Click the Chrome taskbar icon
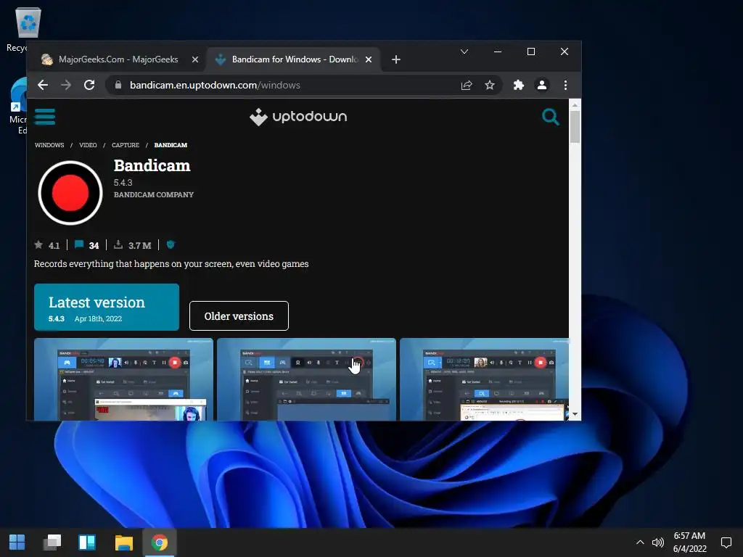 point(159,542)
